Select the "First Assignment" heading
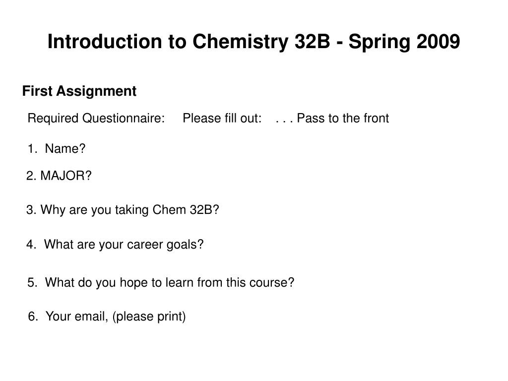Viewport: 508px width, 381px height. (x=79, y=91)
